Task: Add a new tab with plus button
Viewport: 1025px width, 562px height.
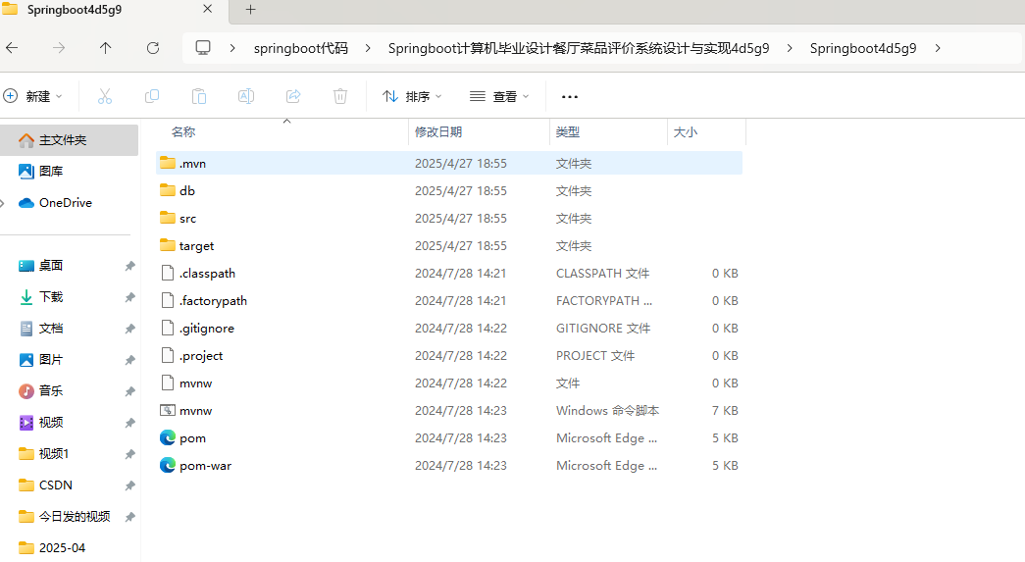Action: coord(250,10)
